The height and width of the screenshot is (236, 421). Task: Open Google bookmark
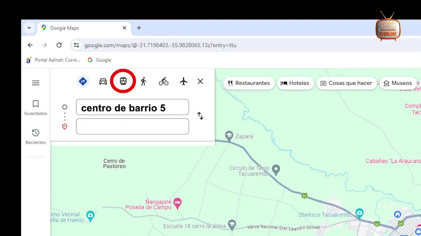click(100, 60)
